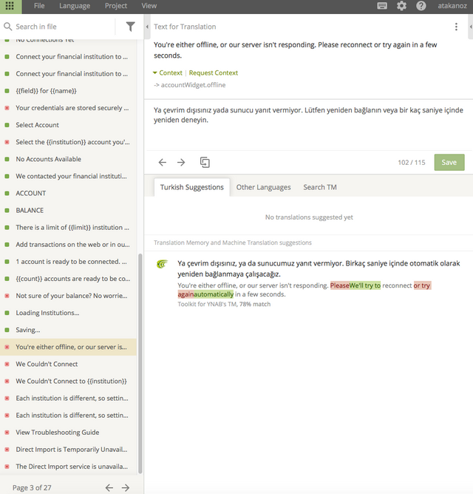This screenshot has height=494, width=473.
Task: Select string 'BALANCE'
Action: pos(68,210)
